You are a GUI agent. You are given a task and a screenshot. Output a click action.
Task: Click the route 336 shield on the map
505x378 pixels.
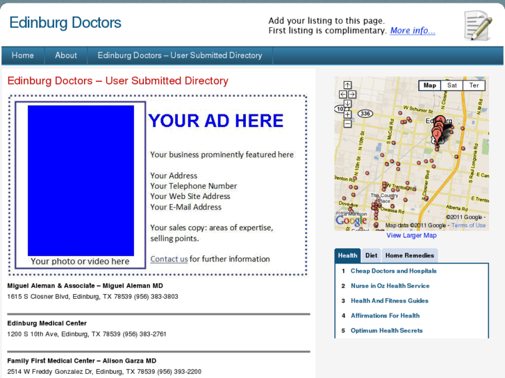click(x=365, y=113)
